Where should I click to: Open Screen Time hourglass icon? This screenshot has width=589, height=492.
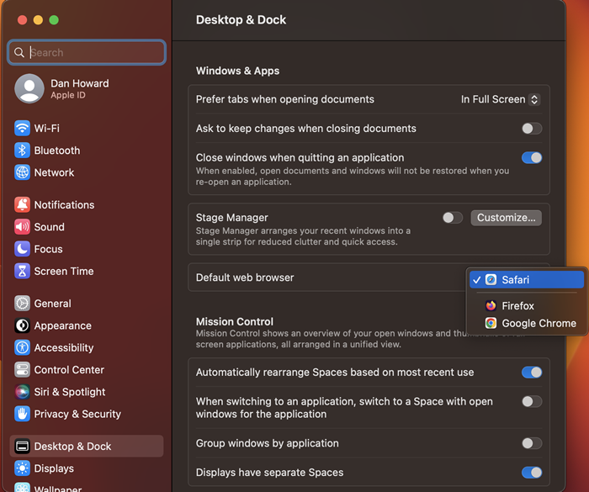point(22,271)
